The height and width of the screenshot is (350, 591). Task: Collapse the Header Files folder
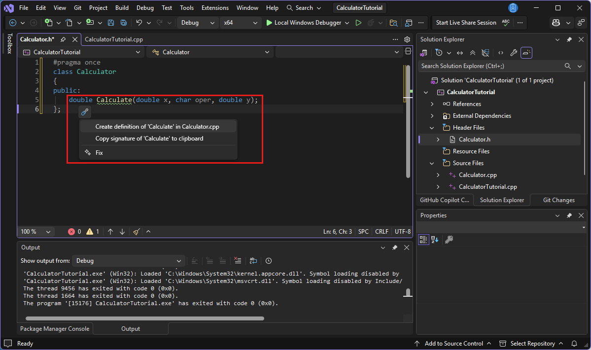(432, 128)
